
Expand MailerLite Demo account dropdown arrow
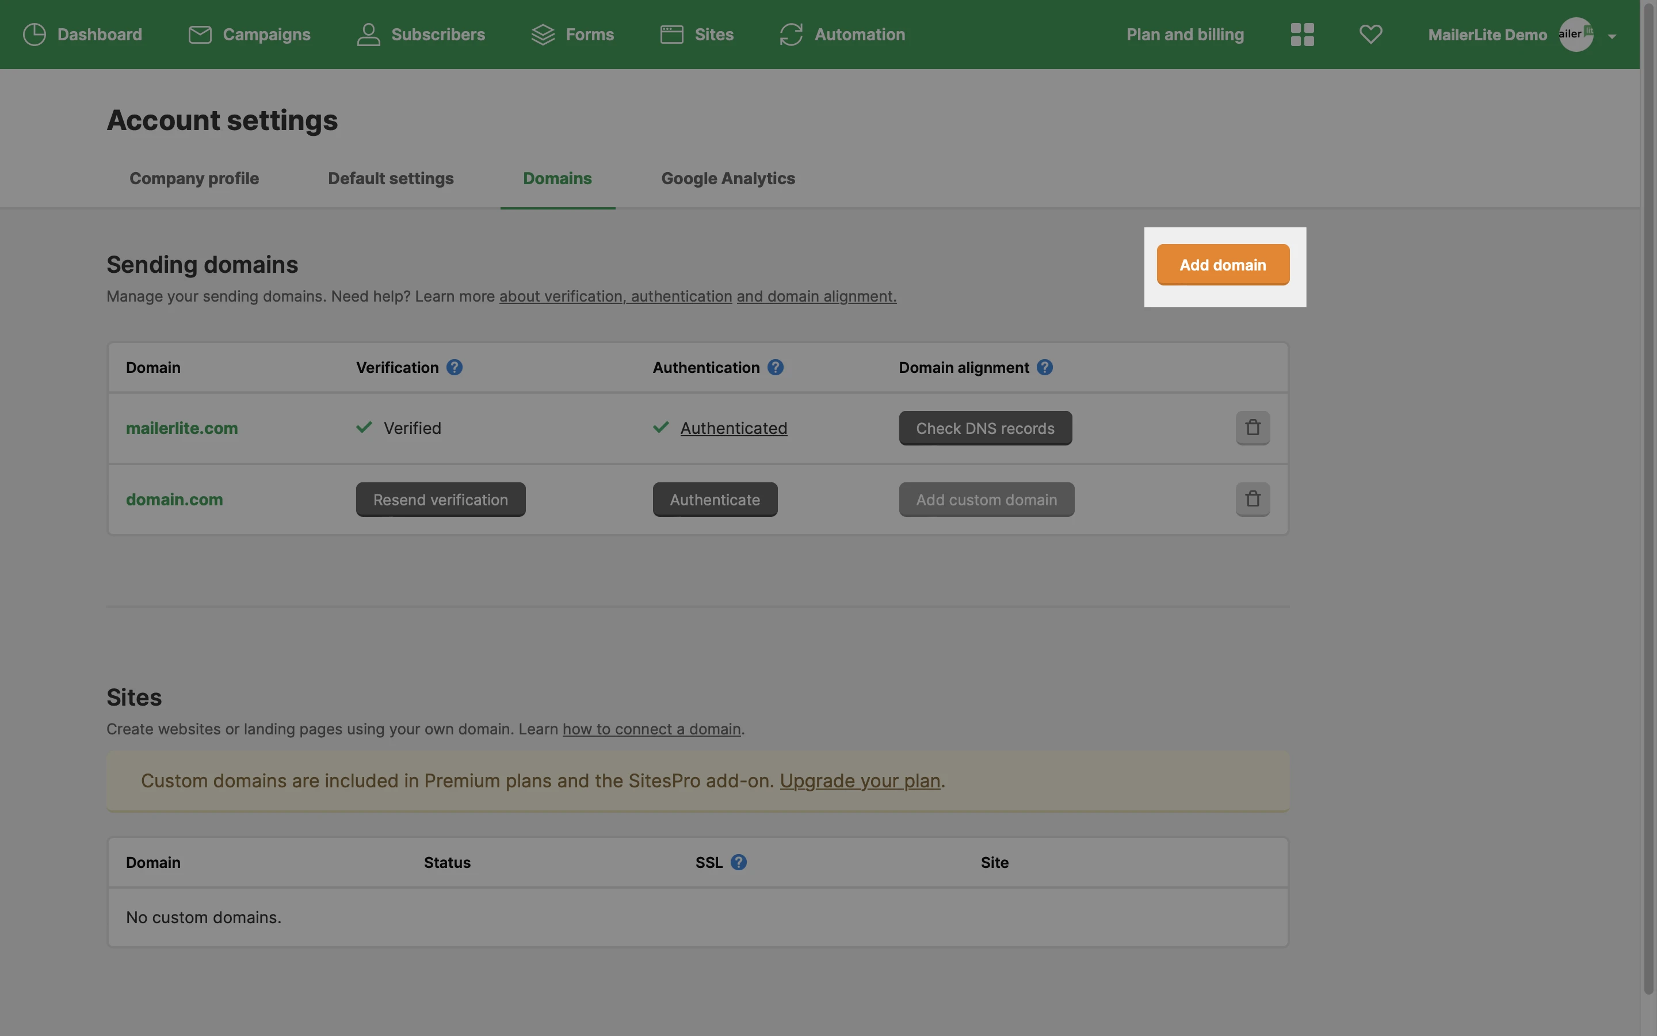coord(1612,36)
